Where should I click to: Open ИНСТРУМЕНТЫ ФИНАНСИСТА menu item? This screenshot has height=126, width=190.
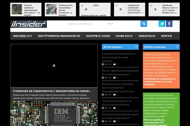pos(59,36)
